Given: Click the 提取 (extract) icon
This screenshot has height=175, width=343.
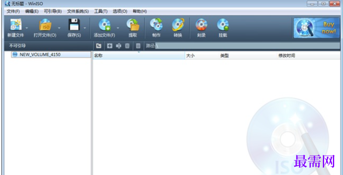Looking at the screenshot, I should pos(133,25).
